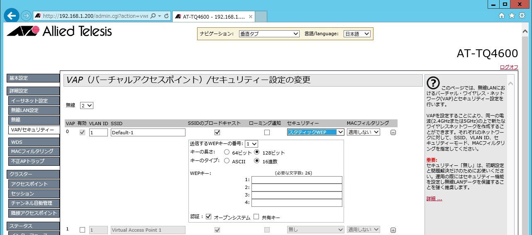Refresh the page using the reload icon
The image size is (532, 235).
pos(166,16)
